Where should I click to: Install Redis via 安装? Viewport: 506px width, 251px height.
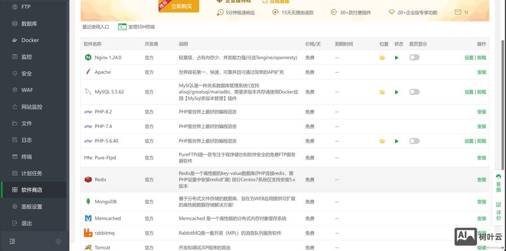[481, 180]
